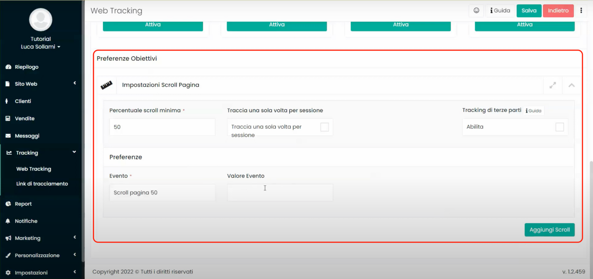
Task: Enable Traccia una sola volta per sessione
Action: 325,127
